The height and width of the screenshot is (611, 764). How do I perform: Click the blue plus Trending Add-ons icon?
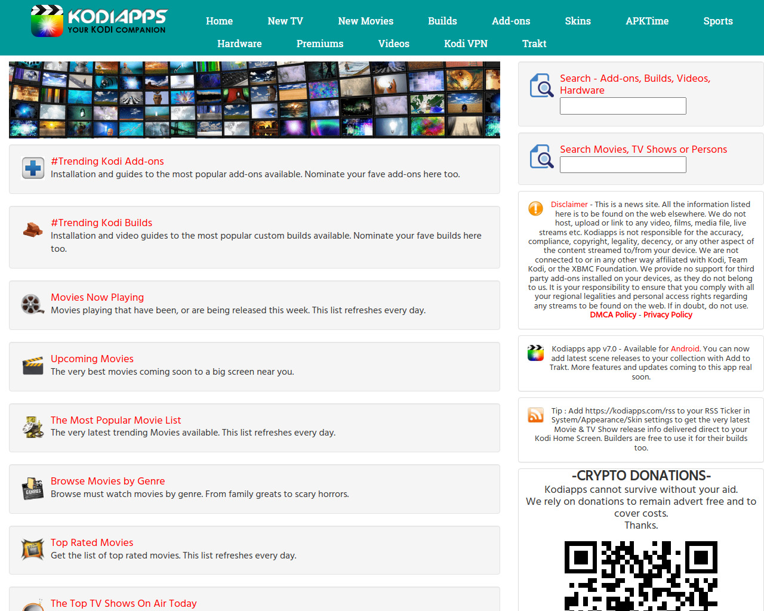pyautogui.click(x=33, y=168)
